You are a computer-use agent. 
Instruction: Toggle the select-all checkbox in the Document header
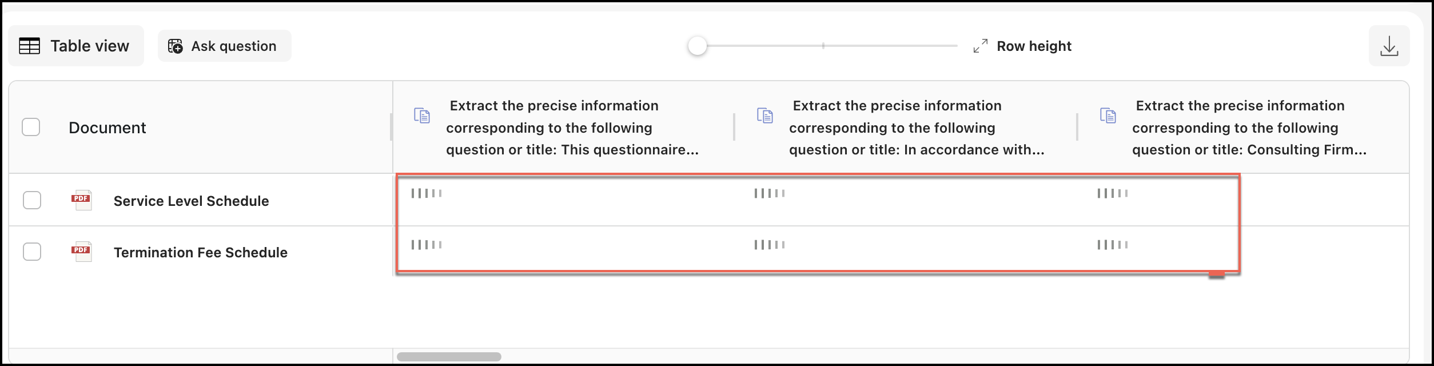point(31,127)
